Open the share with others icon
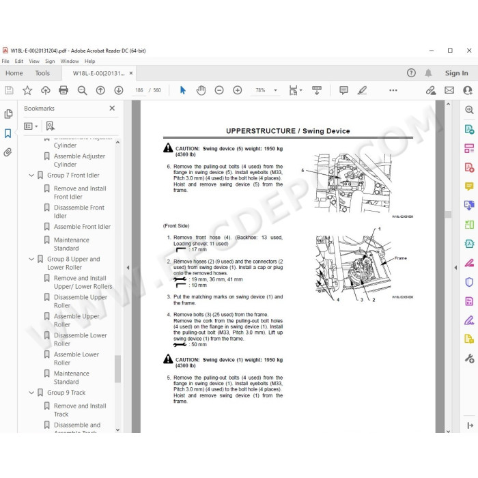Image resolution: width=478 pixels, height=478 pixels. click(x=467, y=90)
